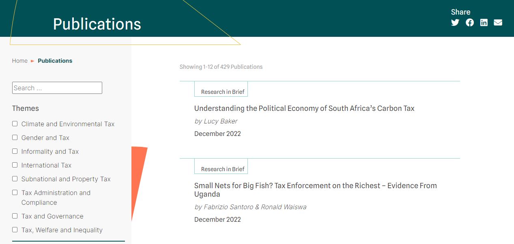Enable the Gender and Tax filter
Image resolution: width=514 pixels, height=244 pixels.
click(15, 138)
